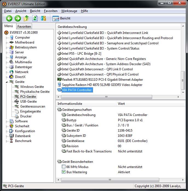Screen dimensions: 188x191
Task: Expand the Netzwerk tree node
Action: (x=7, y=72)
